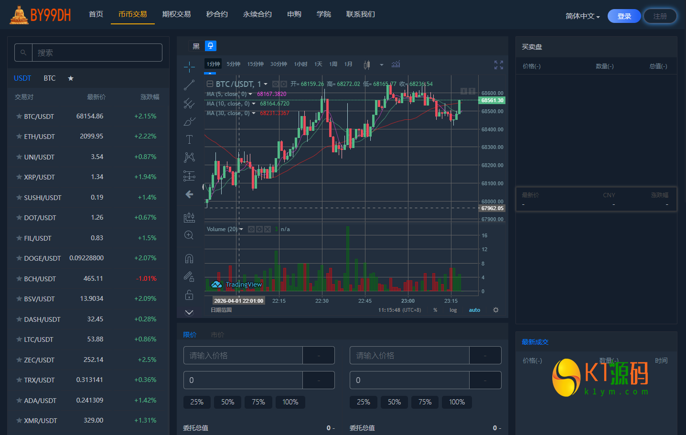This screenshot has height=435, width=686.
Task: Enable the Magnet drawing mode
Action: tap(189, 258)
